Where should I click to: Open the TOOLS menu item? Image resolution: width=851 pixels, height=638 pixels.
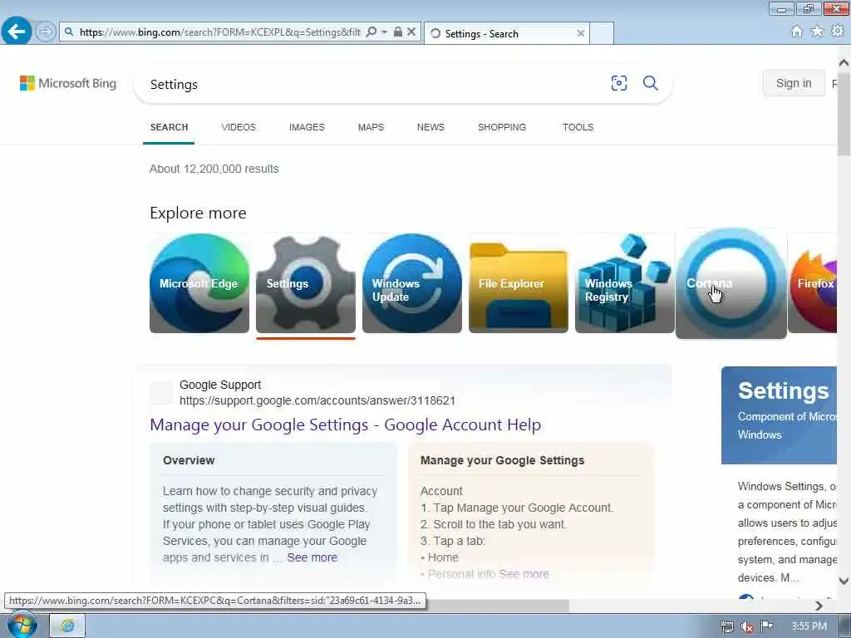click(578, 127)
